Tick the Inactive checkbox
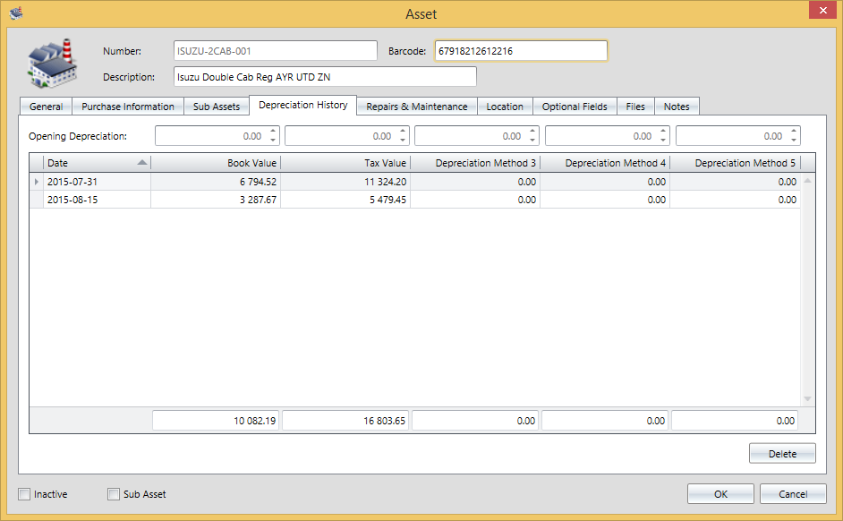The height and width of the screenshot is (521, 843). (x=24, y=494)
